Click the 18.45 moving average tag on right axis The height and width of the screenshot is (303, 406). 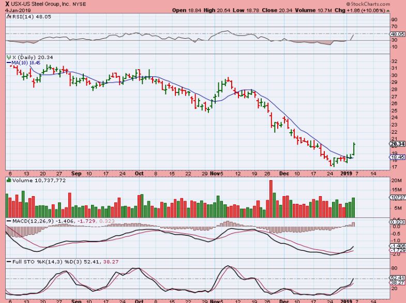coord(398,157)
